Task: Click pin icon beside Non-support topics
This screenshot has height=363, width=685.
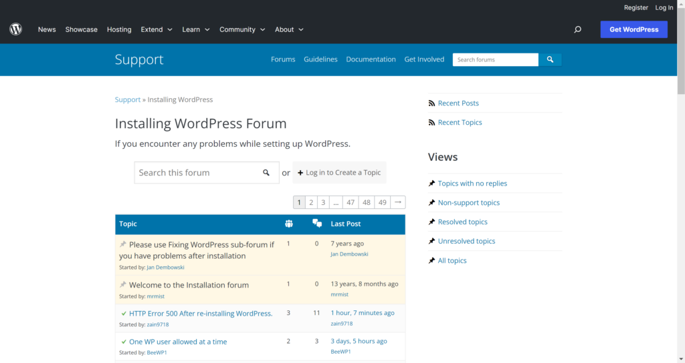Action: point(431,203)
